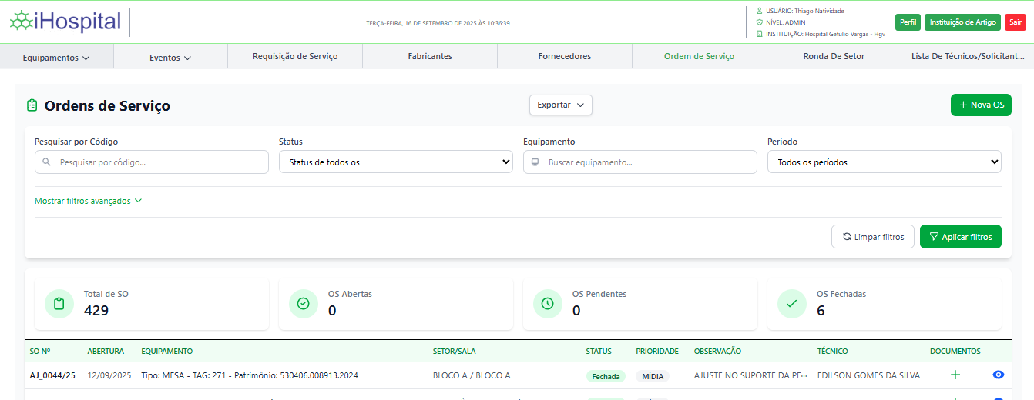Click the user icon next to USUÁRIO
The width and height of the screenshot is (1034, 400).
coord(760,11)
